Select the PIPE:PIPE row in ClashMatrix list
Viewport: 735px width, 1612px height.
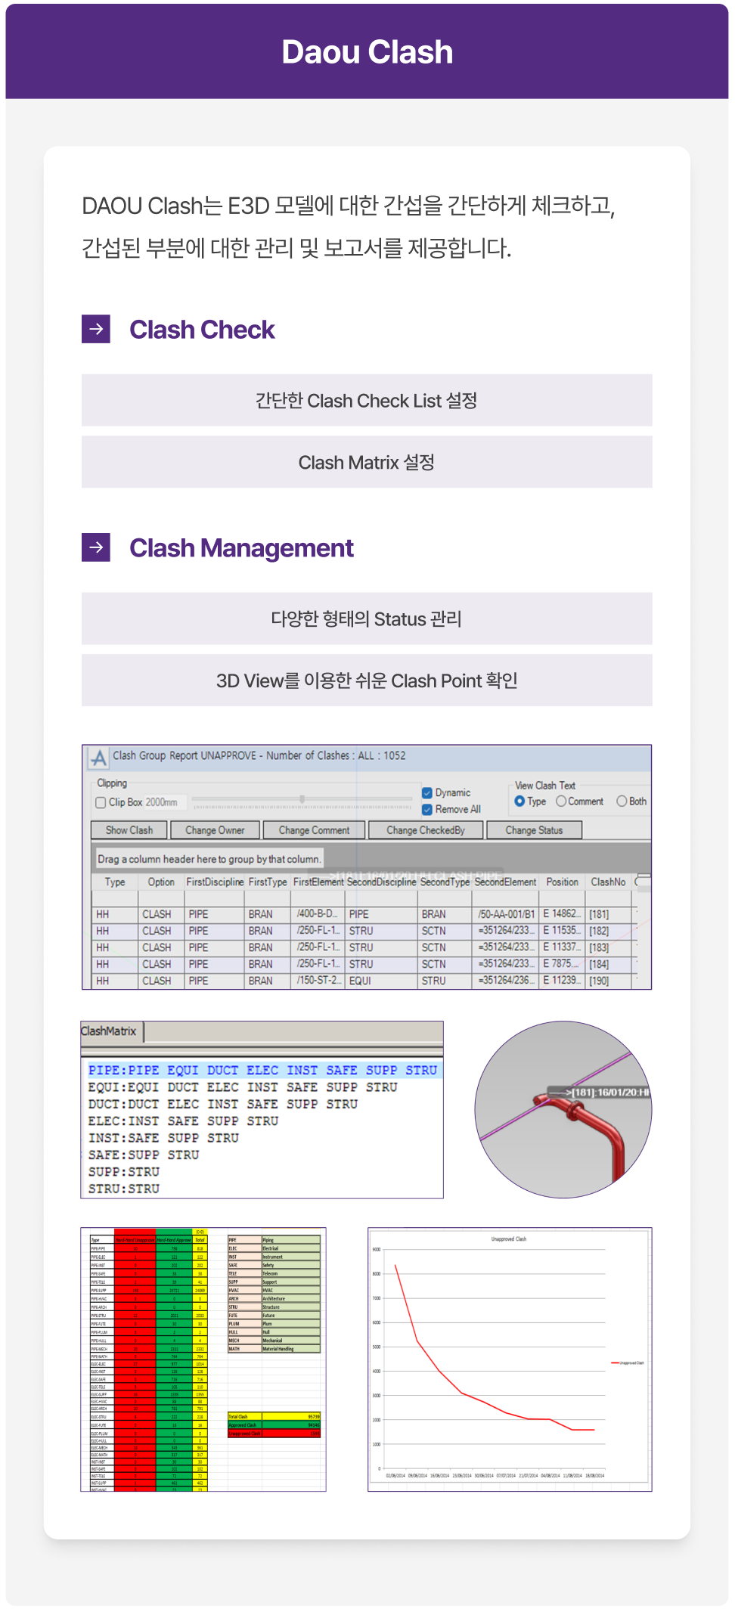(262, 1071)
